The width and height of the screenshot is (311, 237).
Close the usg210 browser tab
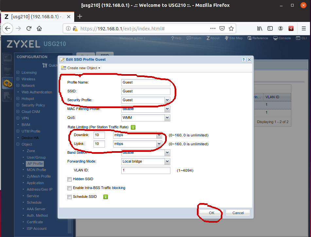[x=69, y=17]
